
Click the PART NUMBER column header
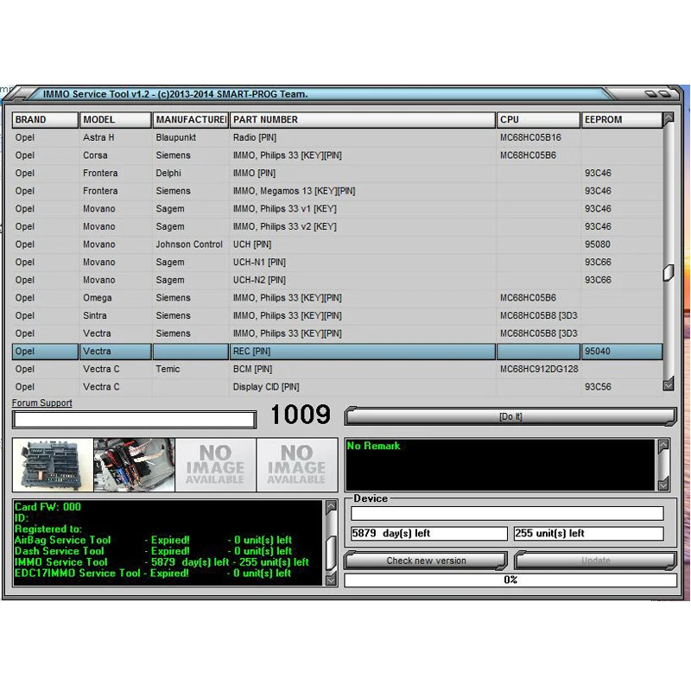pyautogui.click(x=362, y=119)
